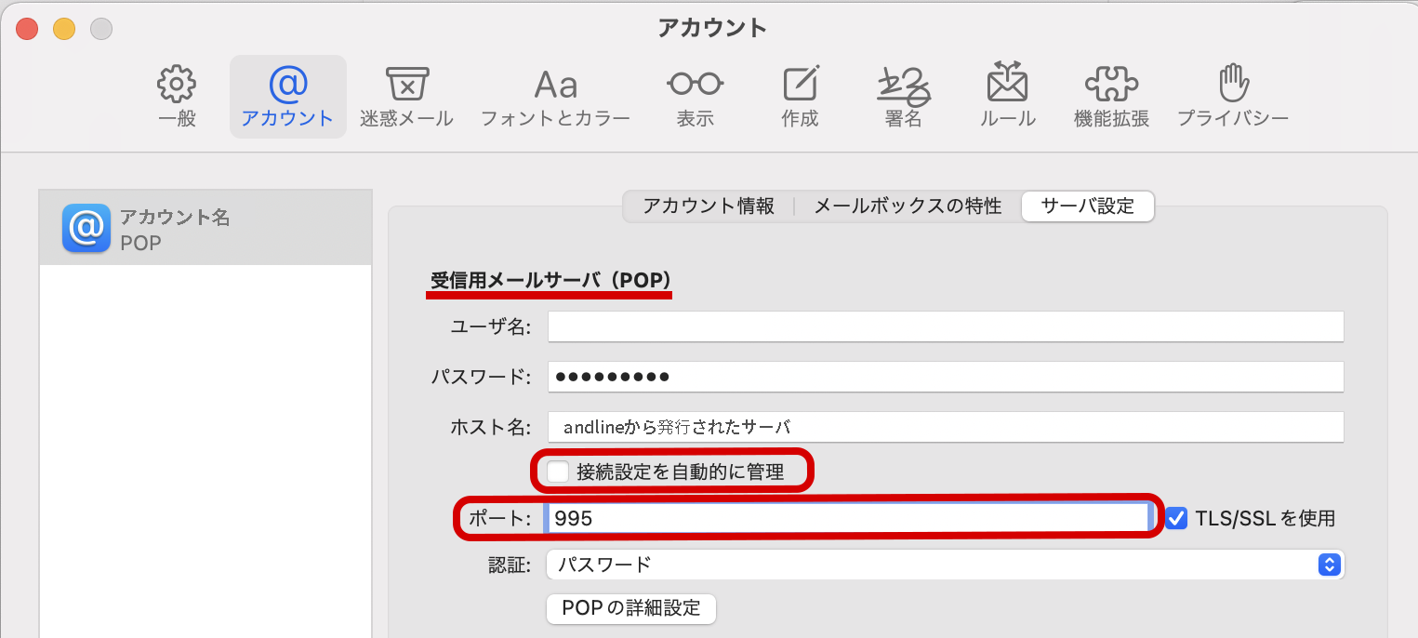1418x638 pixels.
Task: Click the POPの詳細設定 button
Action: point(630,609)
